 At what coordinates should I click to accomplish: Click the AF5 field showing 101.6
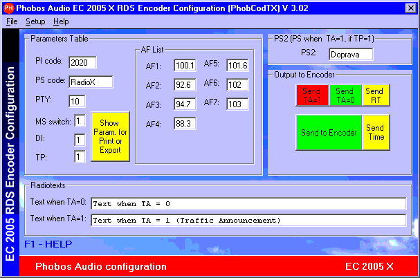point(237,65)
